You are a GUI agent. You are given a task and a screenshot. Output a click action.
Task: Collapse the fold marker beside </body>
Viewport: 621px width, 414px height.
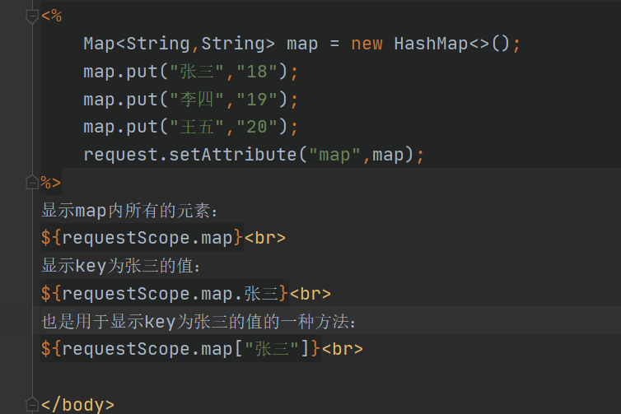point(32,404)
